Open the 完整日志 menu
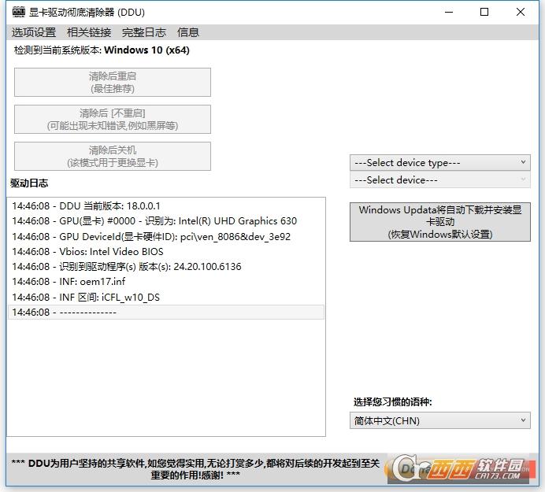Screen dimensions: 545x492 (x=144, y=32)
